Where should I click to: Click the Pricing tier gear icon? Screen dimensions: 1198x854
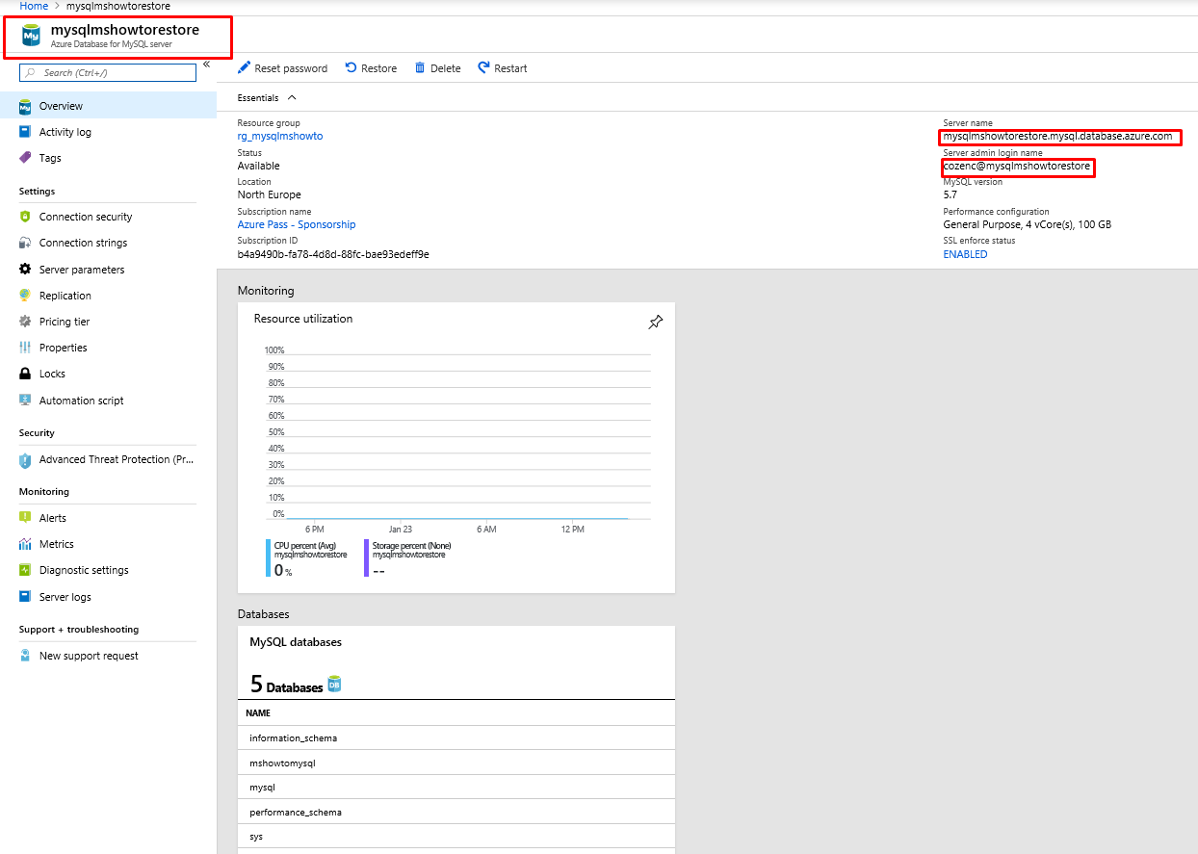[25, 322]
